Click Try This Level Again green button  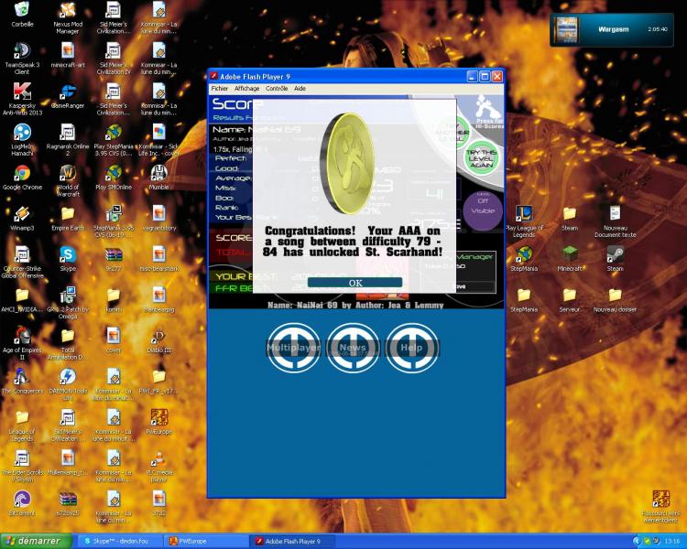[482, 158]
